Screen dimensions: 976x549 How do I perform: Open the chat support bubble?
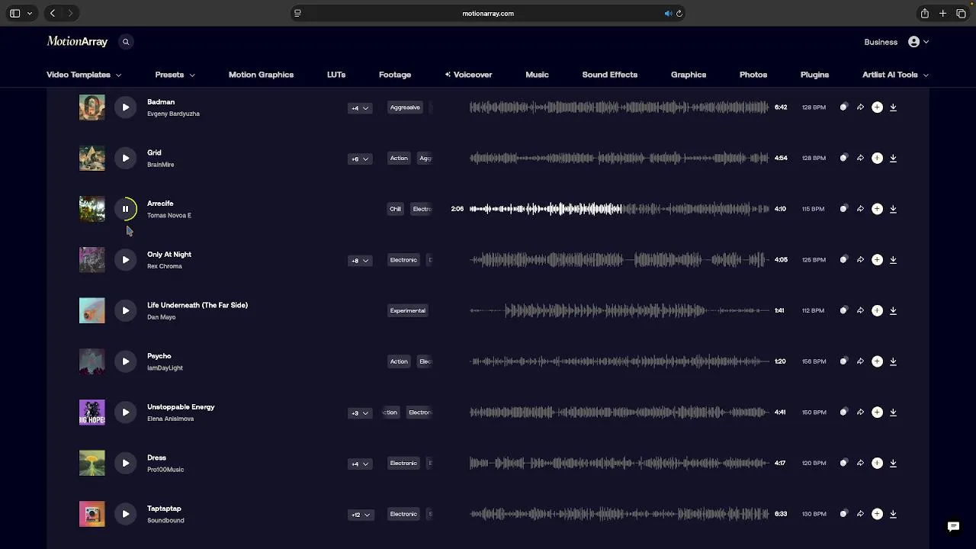tap(953, 526)
